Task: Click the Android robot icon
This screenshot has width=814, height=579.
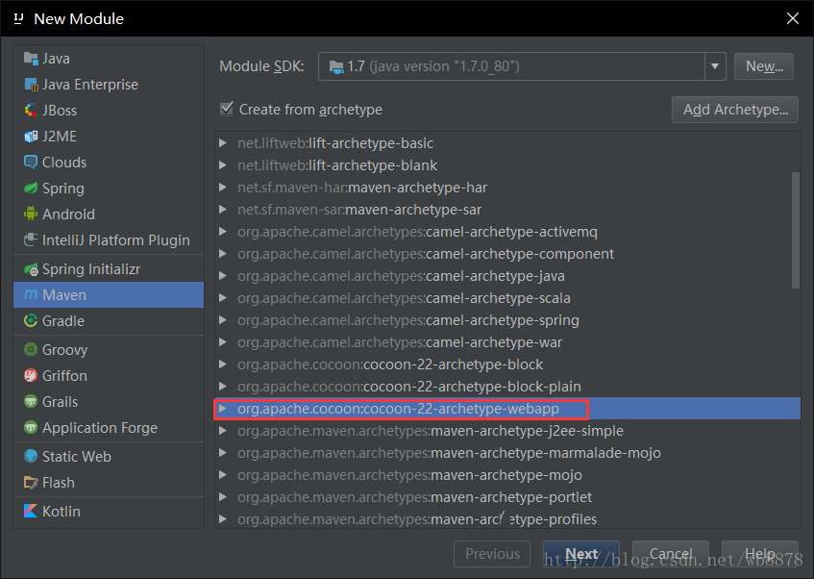Action: click(31, 214)
